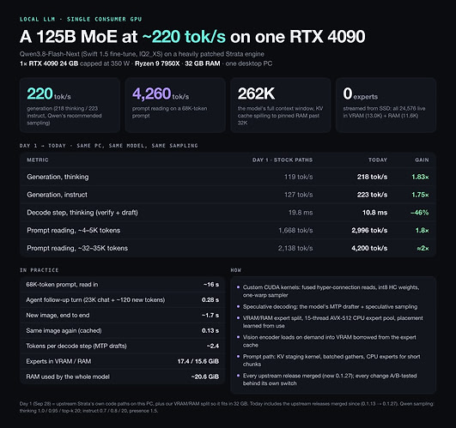Image resolution: width=456 pixels, height=428 pixels.
Task: Click the "DAY 1 · STOCK PATHS" column header
Action: pos(283,160)
